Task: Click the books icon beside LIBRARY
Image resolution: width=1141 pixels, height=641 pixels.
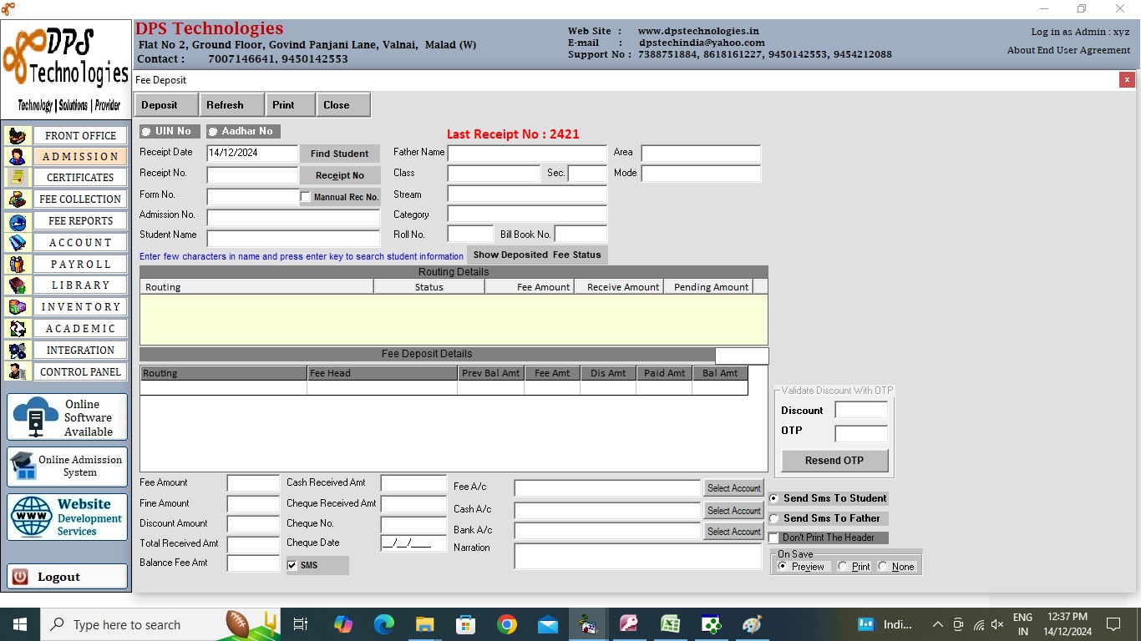Action: (18, 285)
